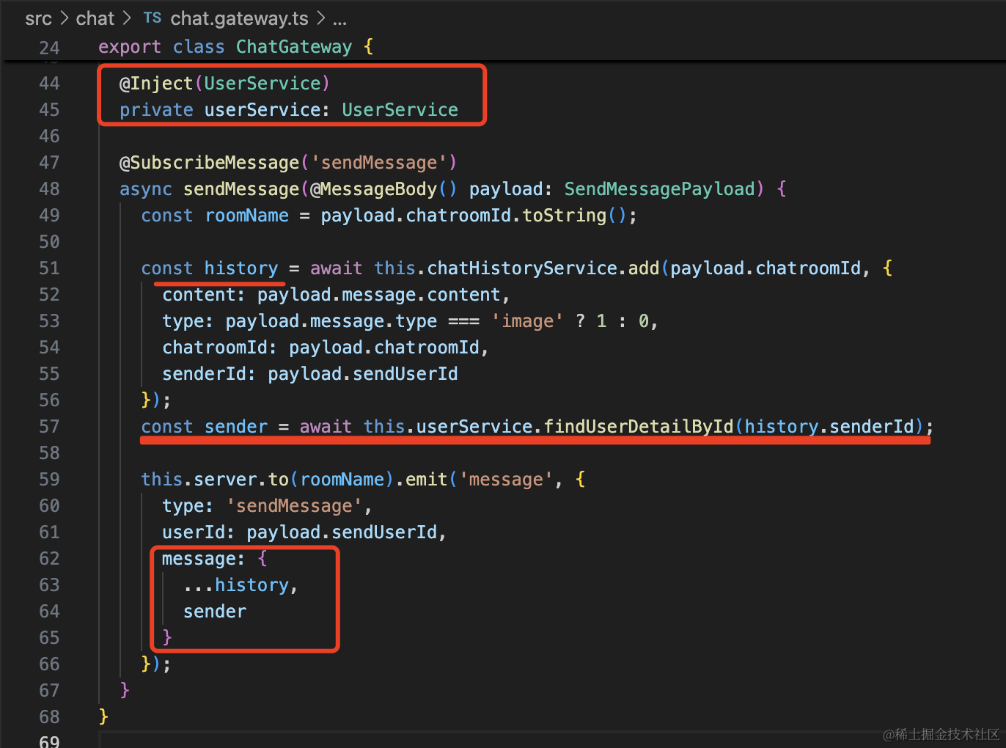
Task: Click the chevron right after src breadcrumb
Action: [x=65, y=18]
